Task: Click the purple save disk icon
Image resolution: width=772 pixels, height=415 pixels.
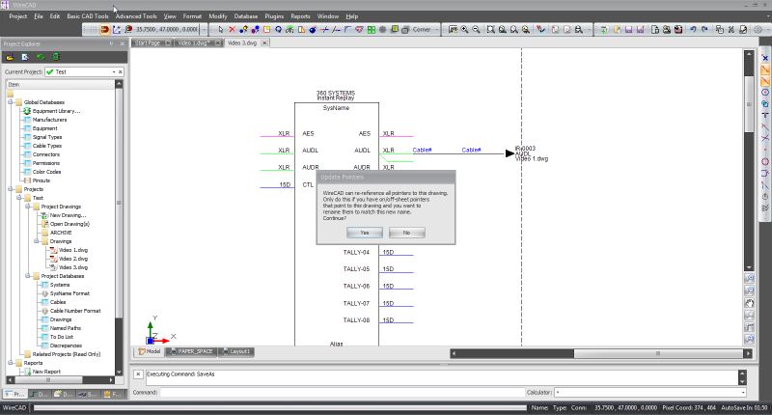Action: [x=629, y=30]
